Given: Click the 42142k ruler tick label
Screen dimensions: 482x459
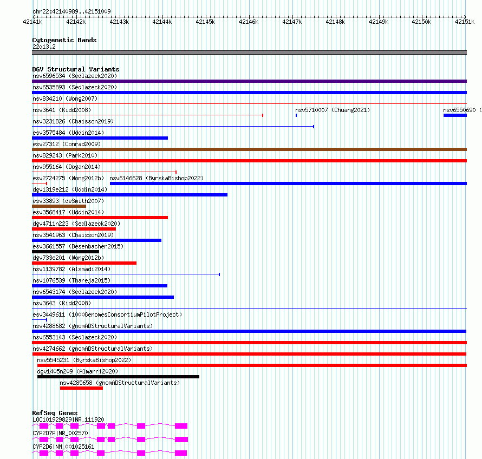Looking at the screenshot, I should tap(76, 22).
